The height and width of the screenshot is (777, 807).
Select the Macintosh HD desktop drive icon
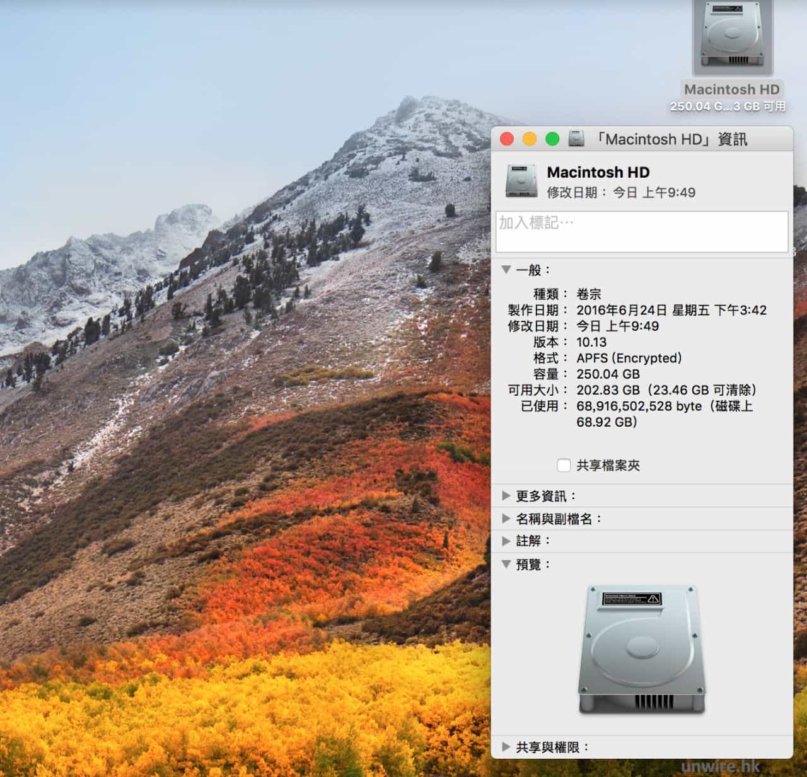pos(732,36)
